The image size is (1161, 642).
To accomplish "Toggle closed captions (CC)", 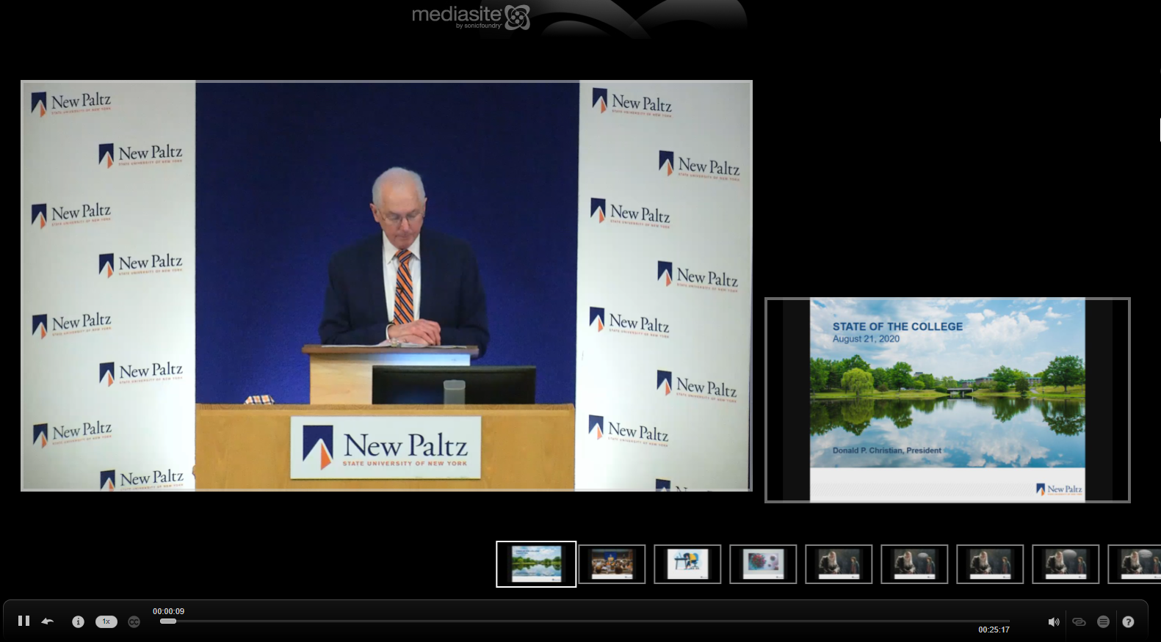I will click(x=134, y=621).
